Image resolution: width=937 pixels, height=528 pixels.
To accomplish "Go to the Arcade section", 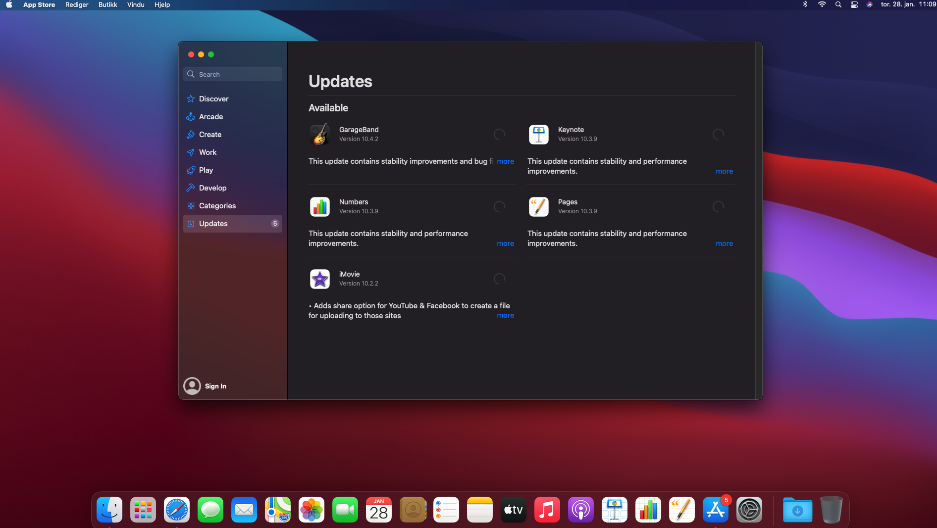I will coord(233,117).
